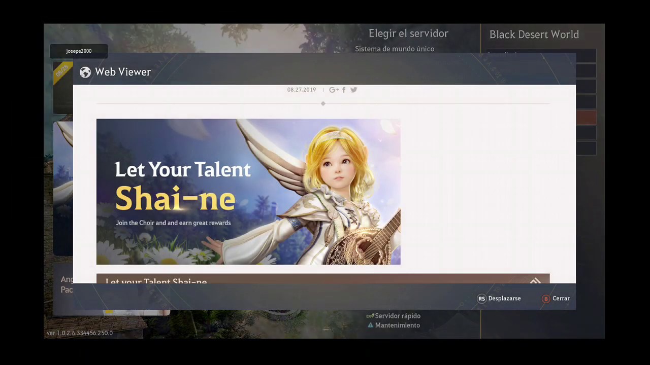Collapse the Let your Talent Shai-ne section
The height and width of the screenshot is (365, 650).
[535, 280]
